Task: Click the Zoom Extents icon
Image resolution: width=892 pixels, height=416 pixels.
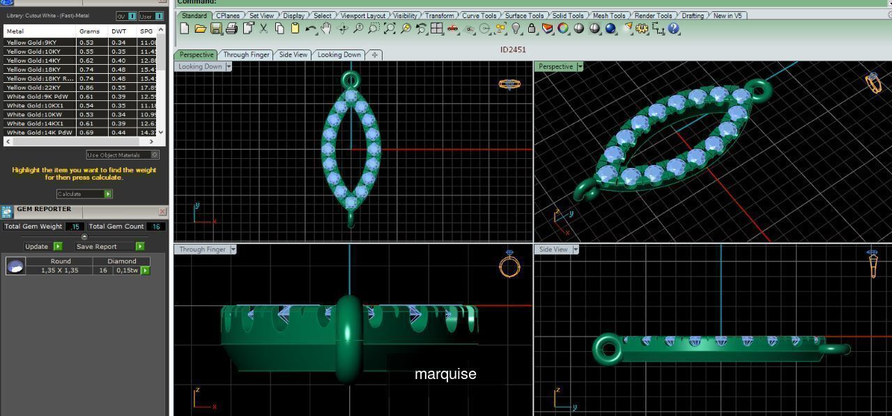Action: pos(390,29)
